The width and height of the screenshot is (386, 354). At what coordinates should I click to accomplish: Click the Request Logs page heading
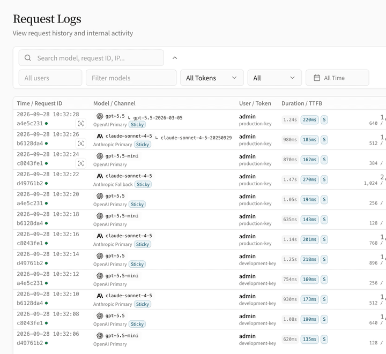coord(47,19)
